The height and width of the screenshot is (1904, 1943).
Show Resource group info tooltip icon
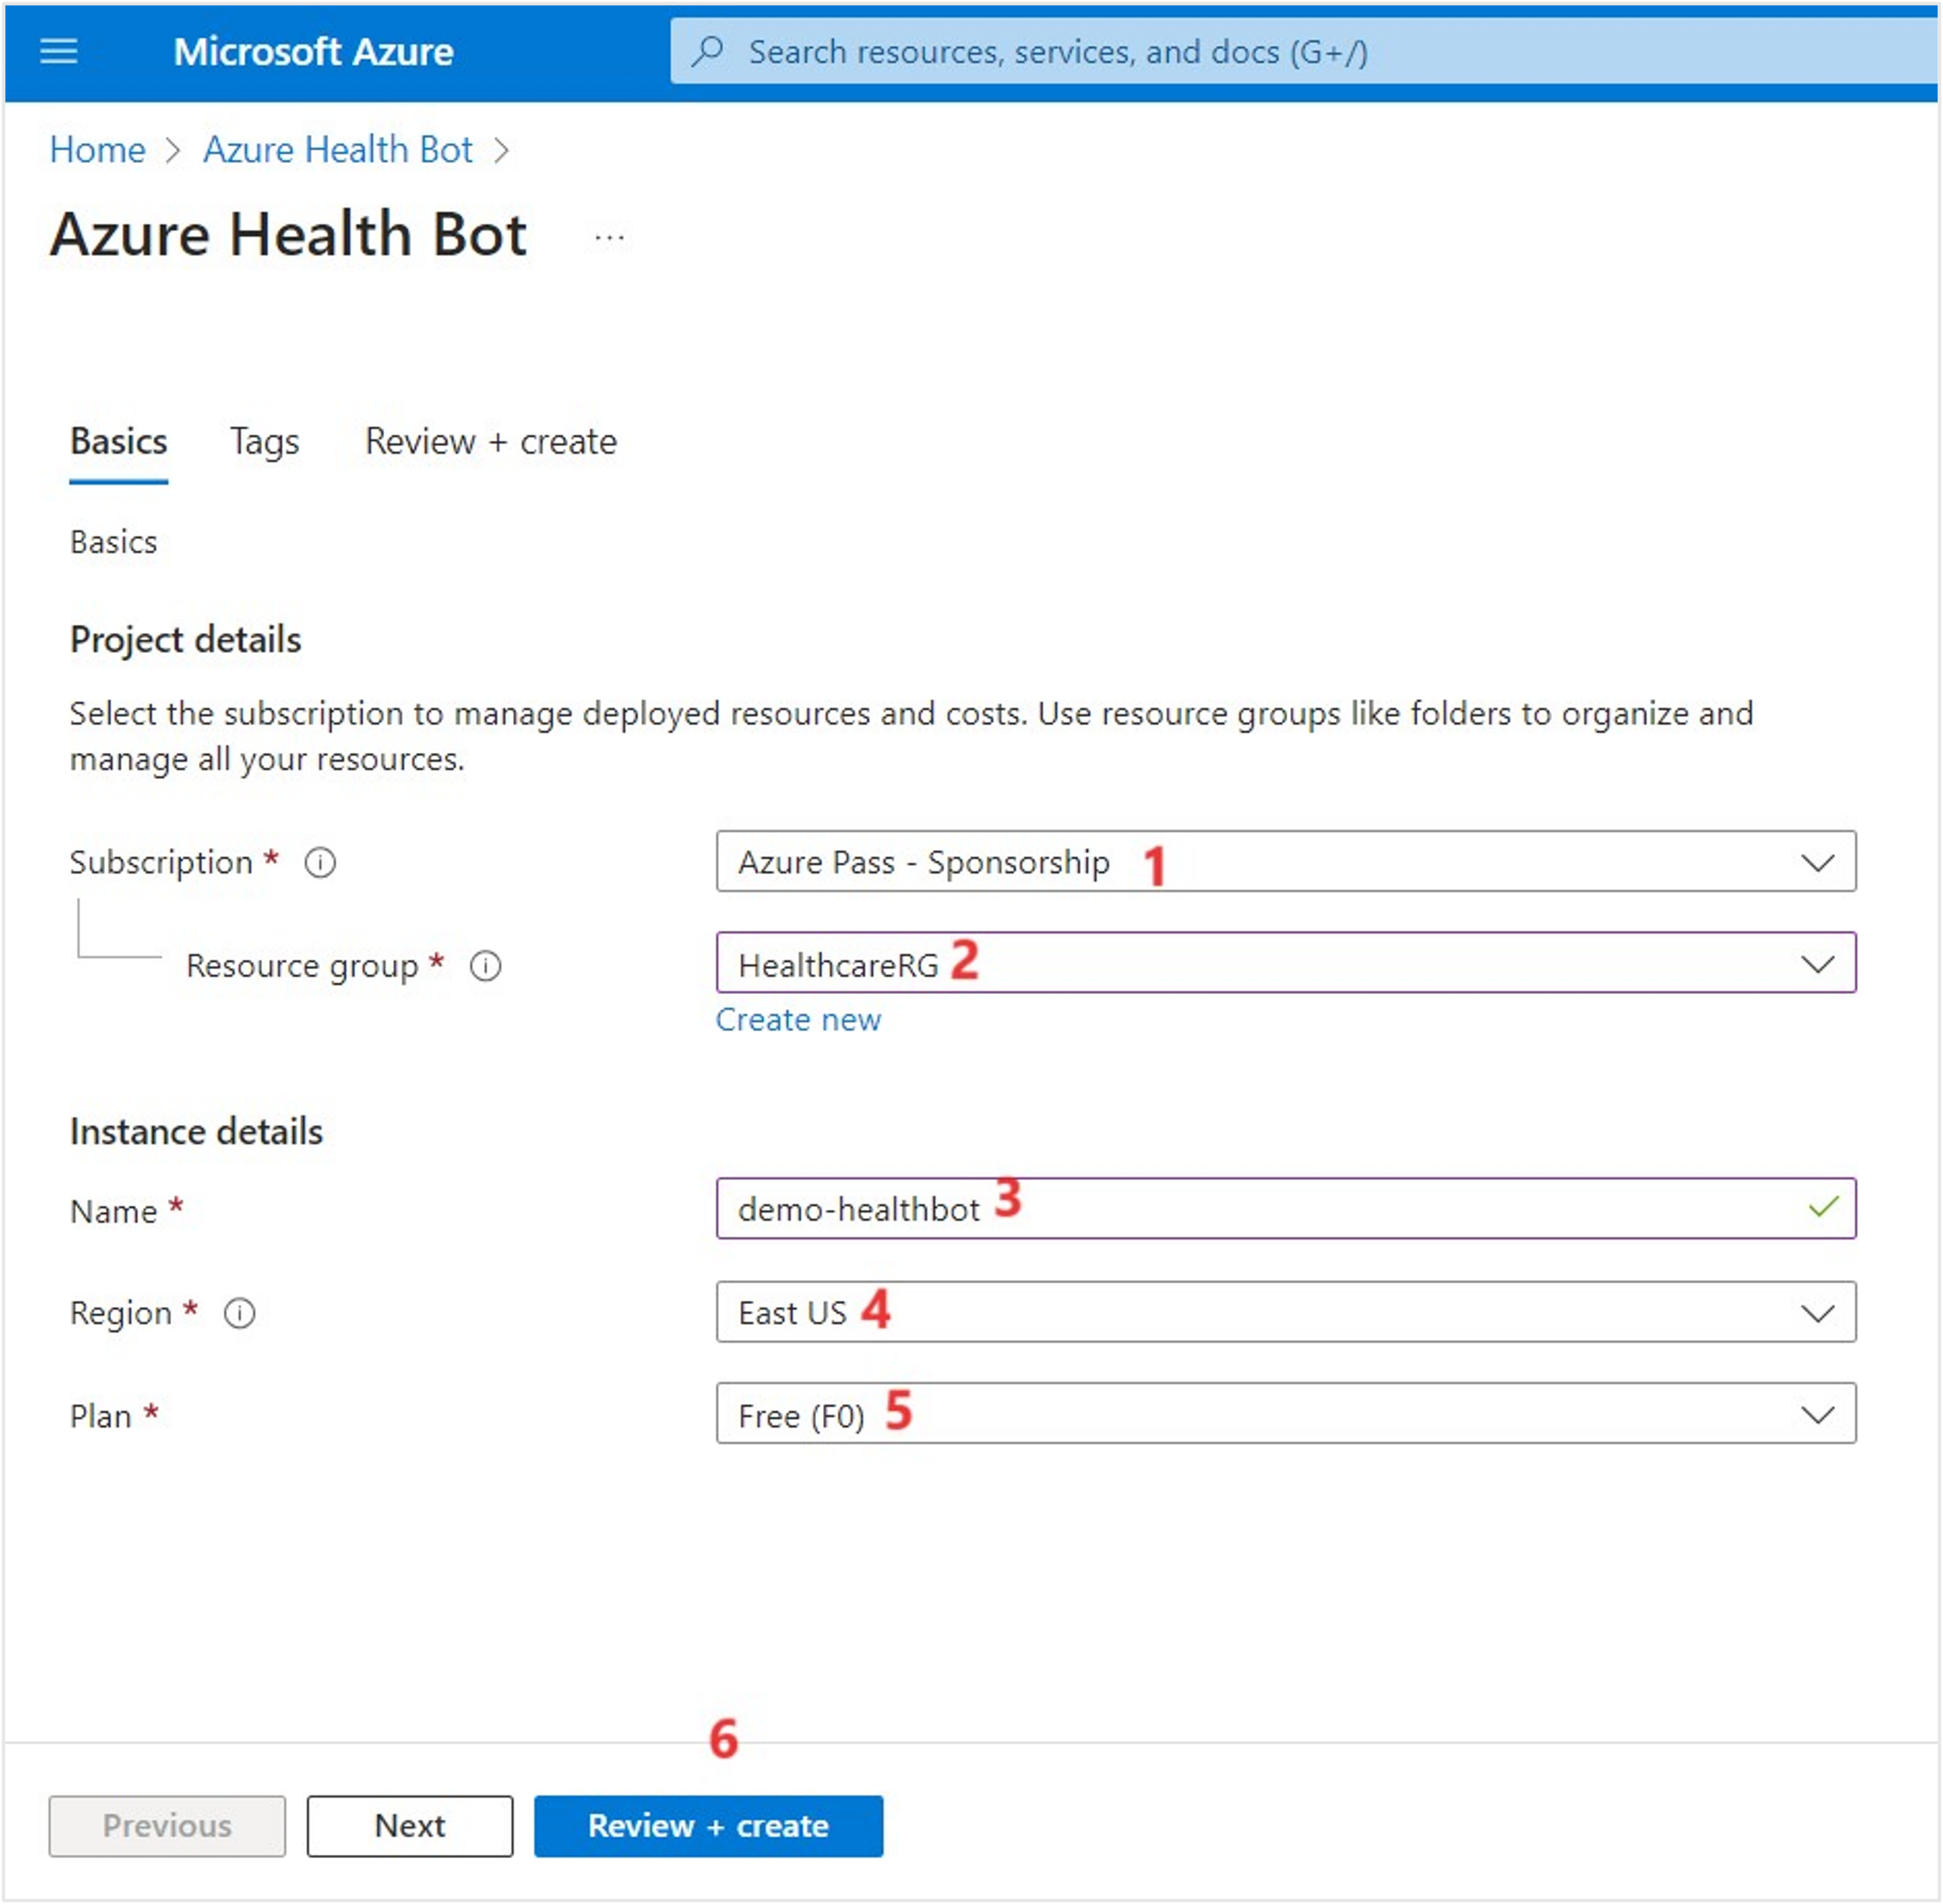[x=486, y=966]
